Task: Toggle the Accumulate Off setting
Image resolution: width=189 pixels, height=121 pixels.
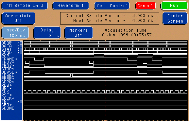Action: (x=18, y=18)
